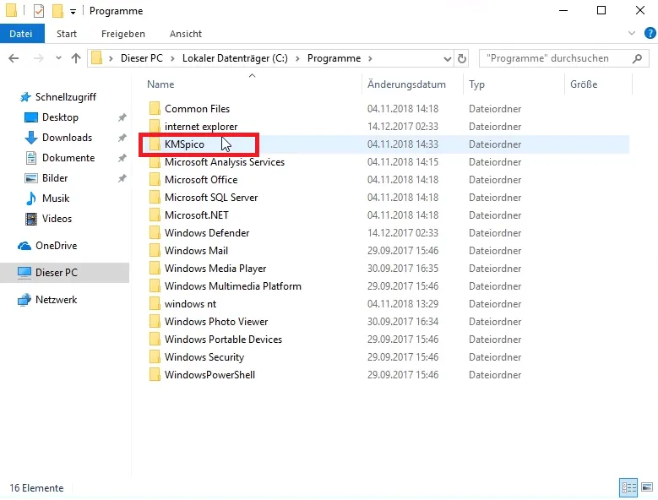Viewport: 658px width, 500px height.
Task: Open Musik in the navigation pane
Action: click(x=56, y=198)
